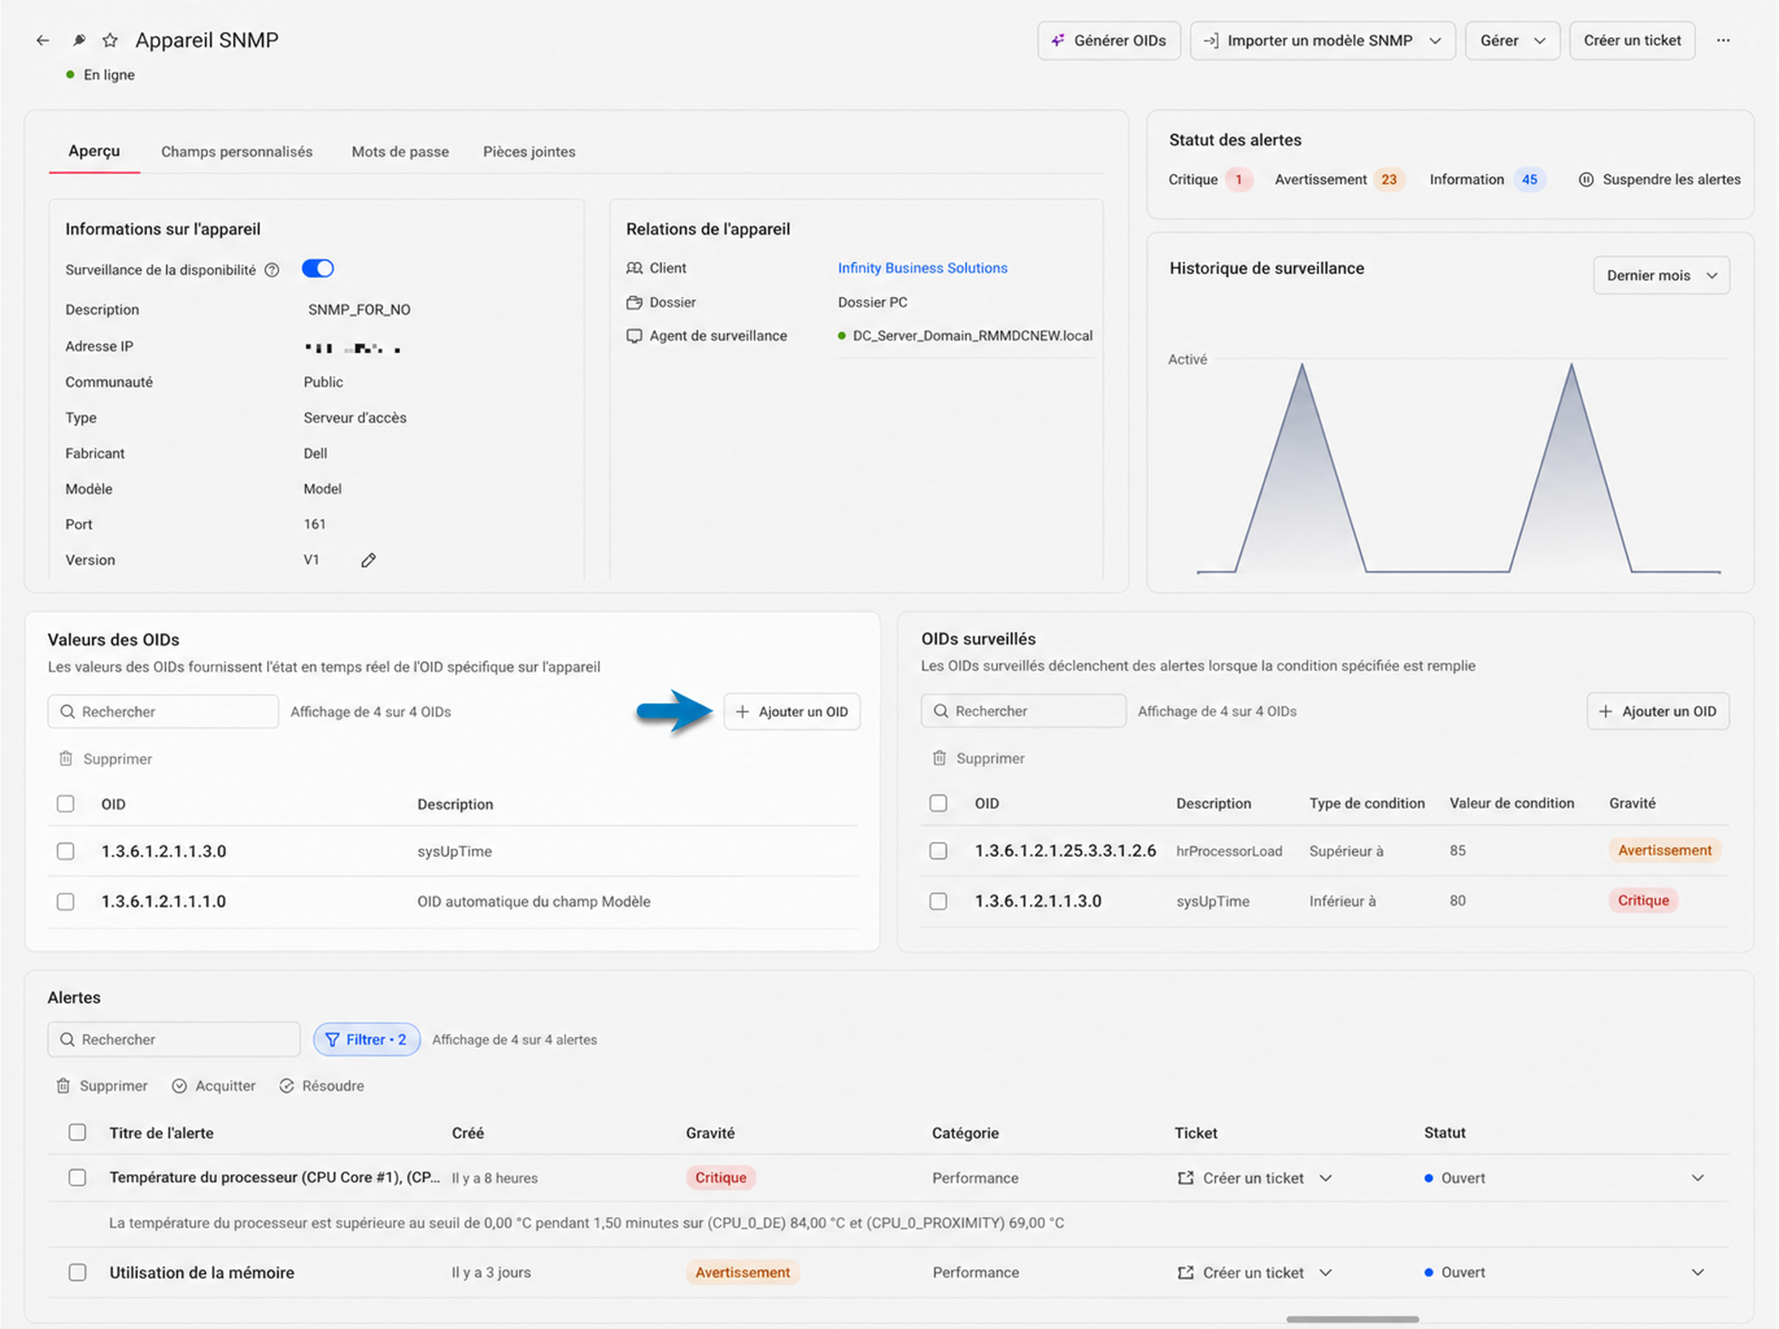
Task: Edit the SNMP version with pencil icon
Action: [368, 561]
